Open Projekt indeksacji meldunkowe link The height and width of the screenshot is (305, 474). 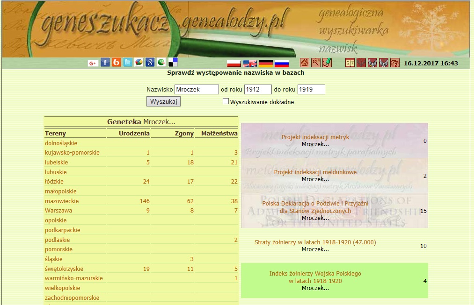(x=315, y=172)
